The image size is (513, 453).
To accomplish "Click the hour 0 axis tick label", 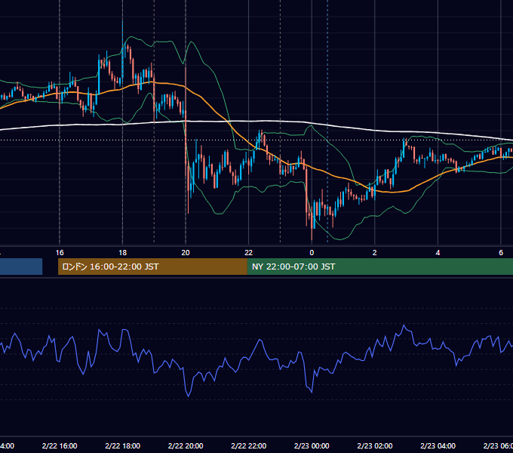I will [312, 253].
